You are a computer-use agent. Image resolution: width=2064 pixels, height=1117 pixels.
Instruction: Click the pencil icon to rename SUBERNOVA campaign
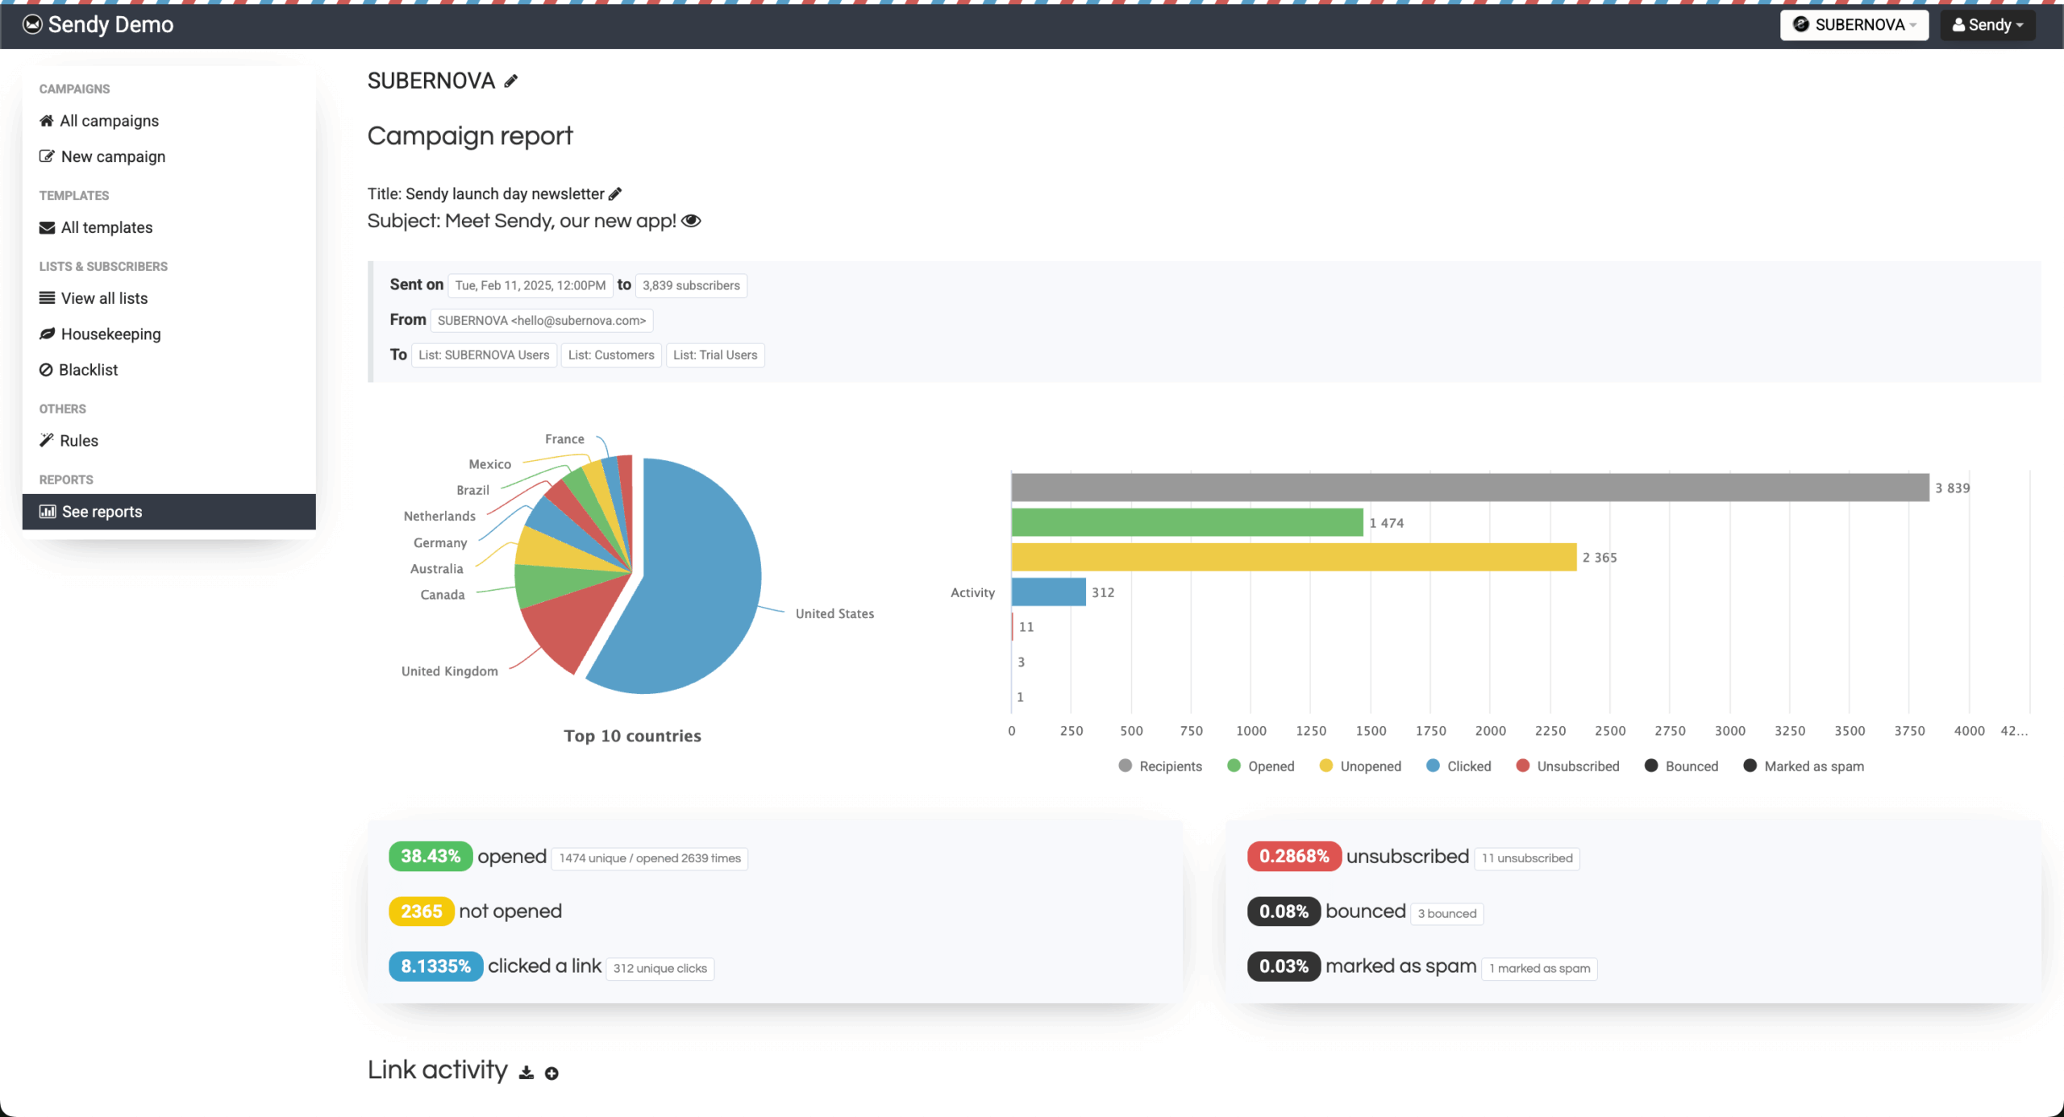tap(510, 81)
